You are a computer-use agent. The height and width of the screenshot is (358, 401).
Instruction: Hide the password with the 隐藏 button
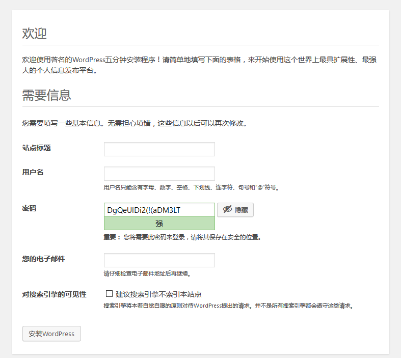235,210
